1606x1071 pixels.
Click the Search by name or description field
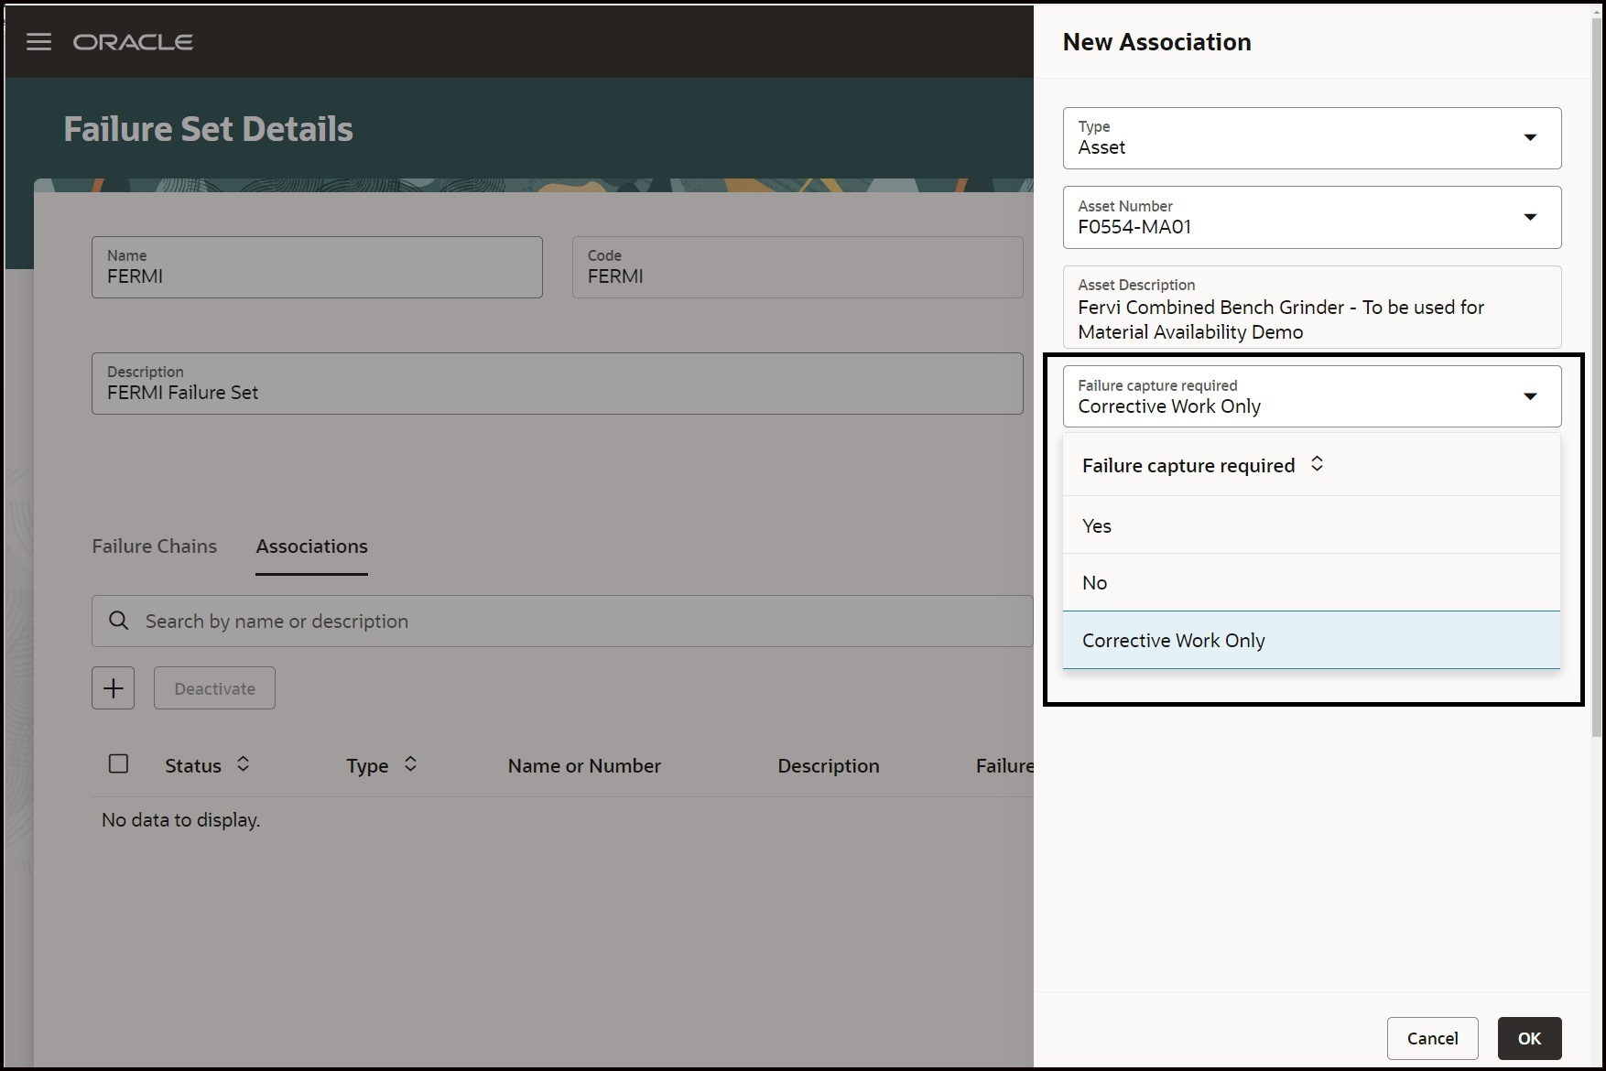(x=562, y=621)
